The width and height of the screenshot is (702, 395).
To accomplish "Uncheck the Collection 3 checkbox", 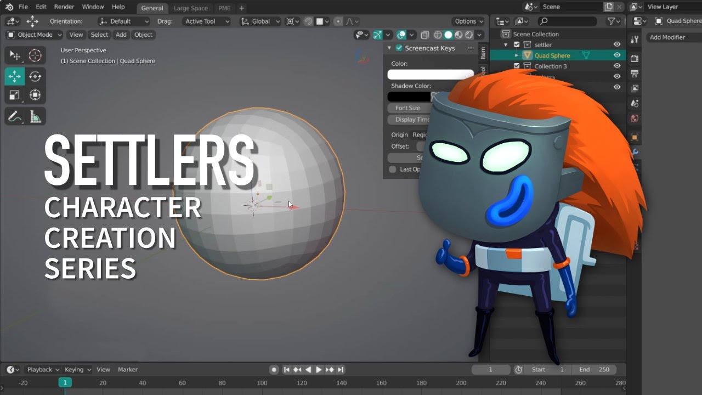I will click(x=516, y=66).
